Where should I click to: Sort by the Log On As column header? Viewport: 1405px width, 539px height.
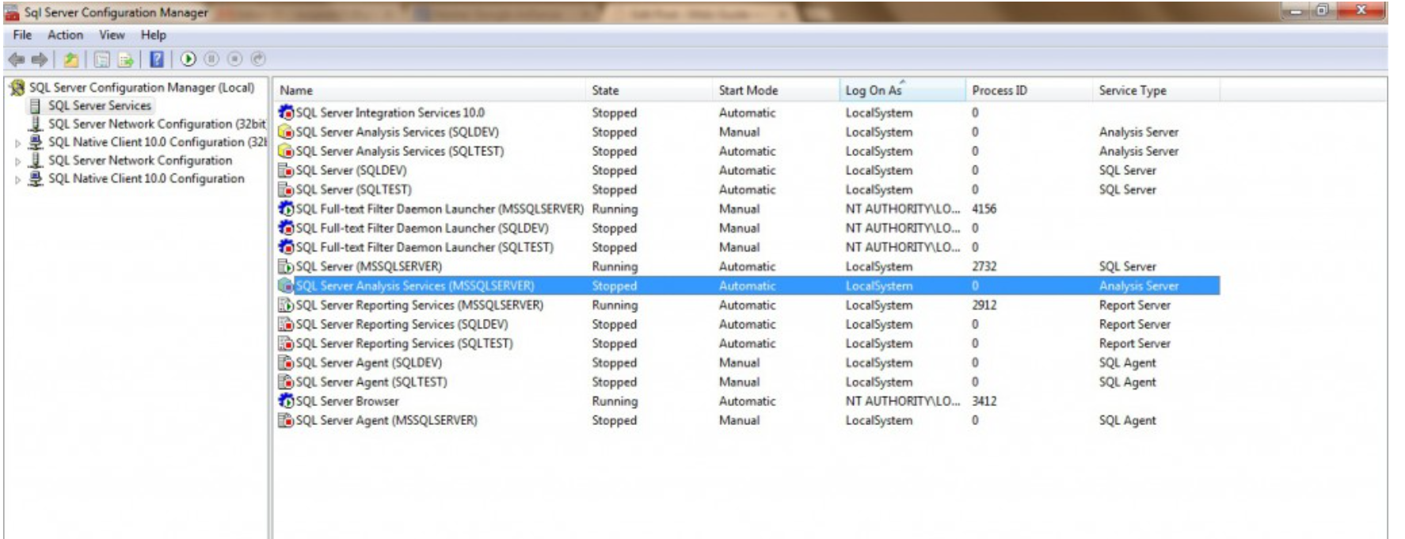902,90
